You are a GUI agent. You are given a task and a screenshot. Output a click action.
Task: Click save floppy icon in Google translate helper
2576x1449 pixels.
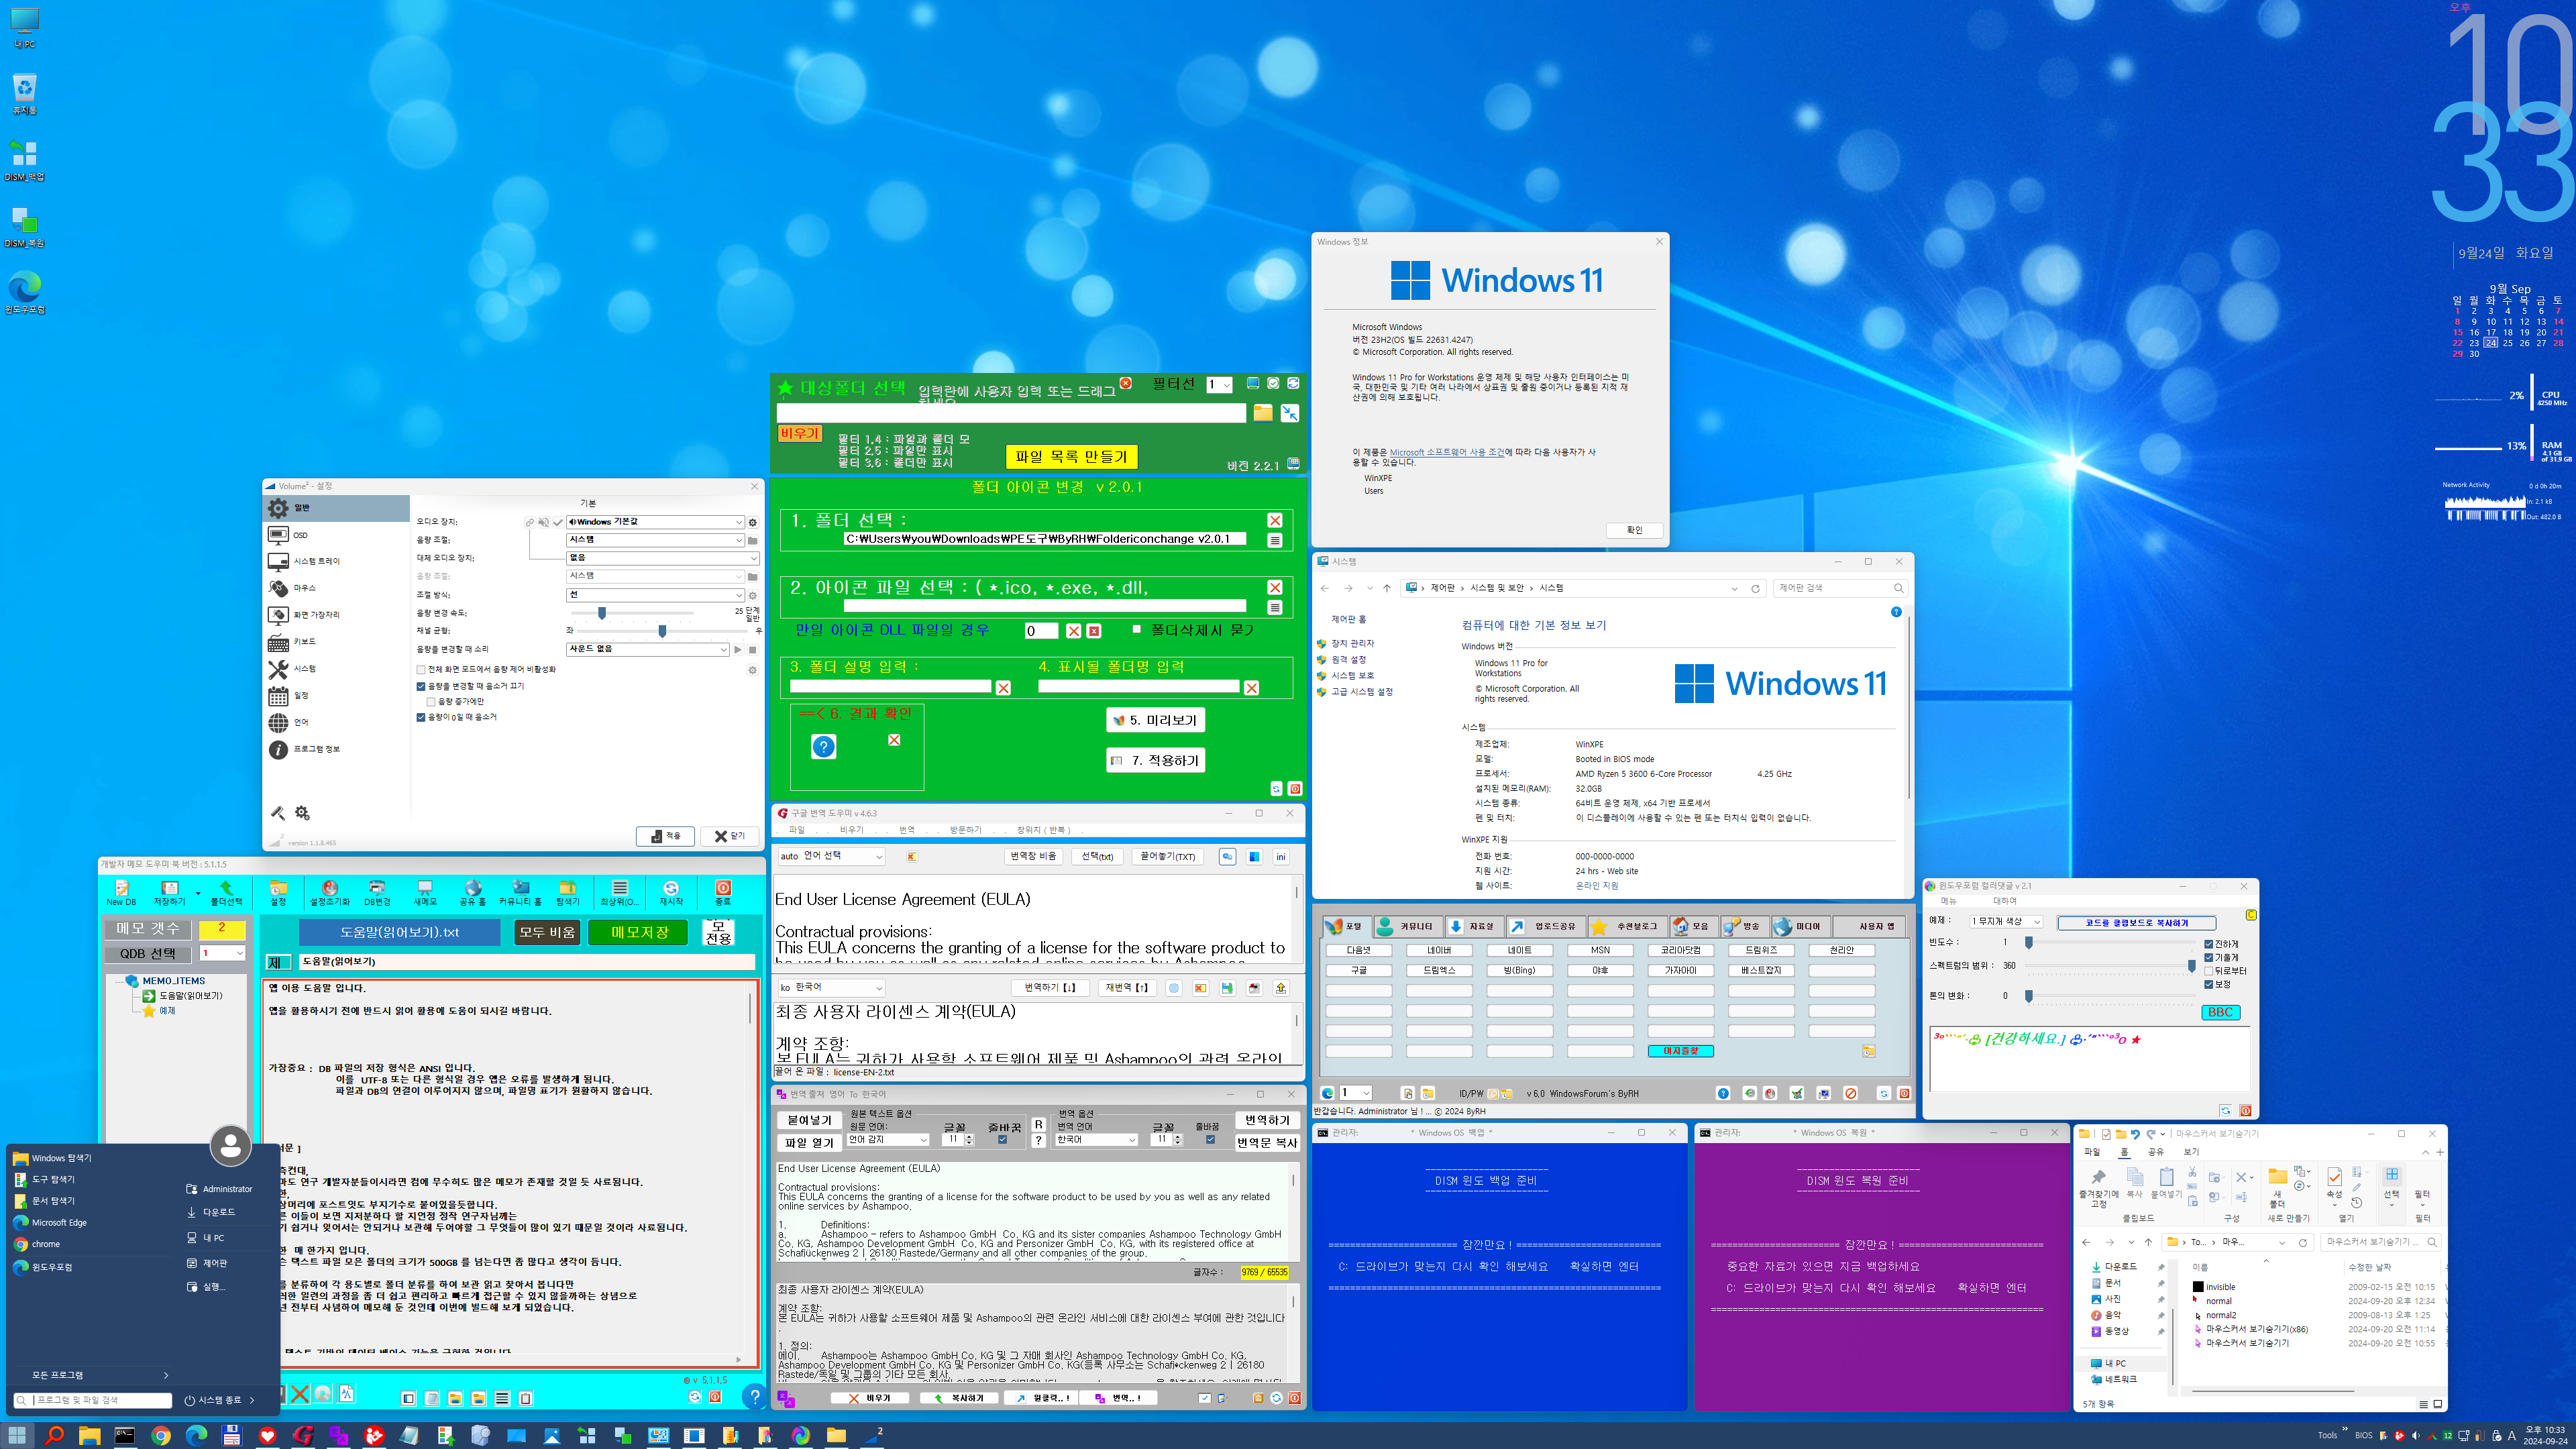pos(1227,988)
